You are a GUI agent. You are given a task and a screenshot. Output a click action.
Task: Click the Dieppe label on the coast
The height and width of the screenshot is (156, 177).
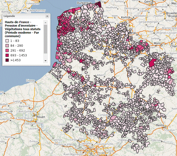[x=31, y=80]
